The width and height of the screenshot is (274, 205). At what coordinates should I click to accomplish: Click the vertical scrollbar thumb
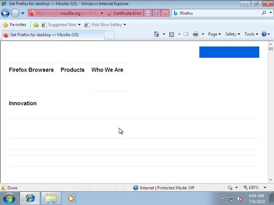(271, 49)
